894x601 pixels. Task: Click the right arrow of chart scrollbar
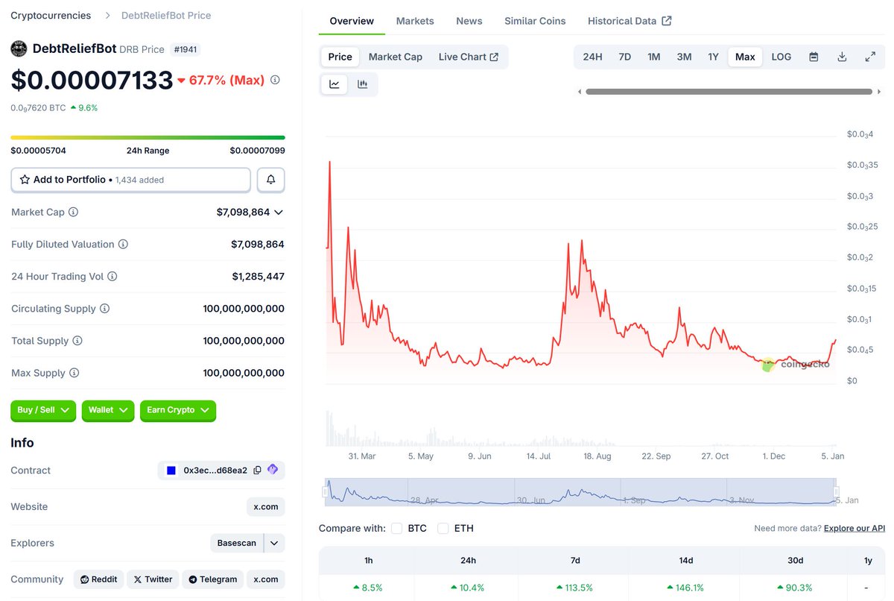point(878,92)
